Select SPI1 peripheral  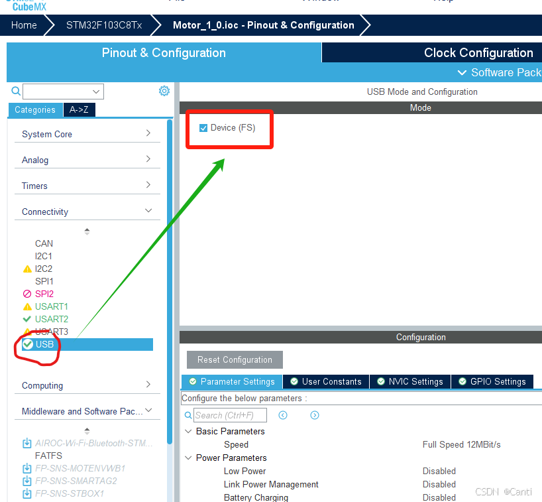(x=44, y=281)
